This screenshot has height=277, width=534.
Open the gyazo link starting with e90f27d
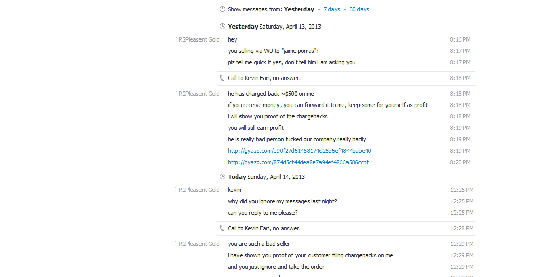pyautogui.click(x=299, y=151)
